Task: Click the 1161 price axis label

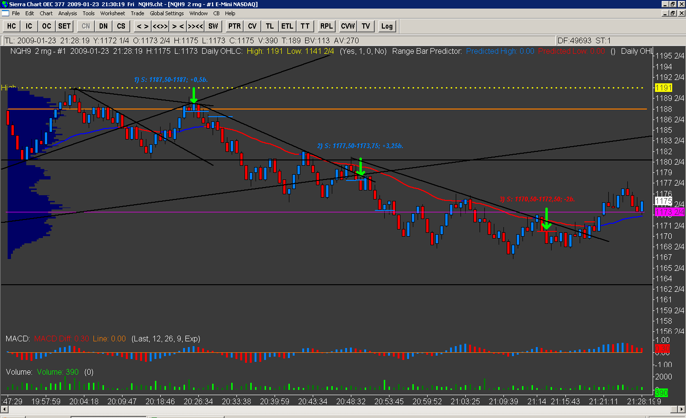Action: coord(664,300)
